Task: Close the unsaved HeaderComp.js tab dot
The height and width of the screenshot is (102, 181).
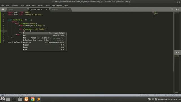Action: [47, 10]
